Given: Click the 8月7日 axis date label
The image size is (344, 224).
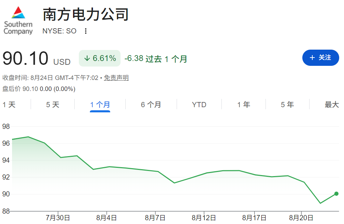Looking at the screenshot, I should pos(155,218).
